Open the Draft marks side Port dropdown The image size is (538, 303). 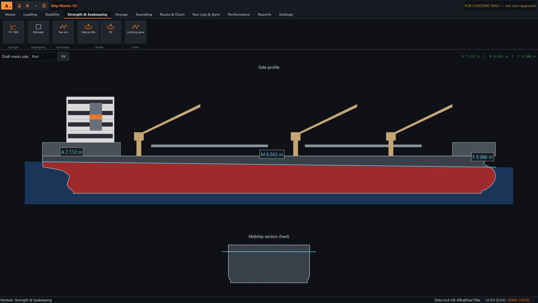tap(43, 57)
